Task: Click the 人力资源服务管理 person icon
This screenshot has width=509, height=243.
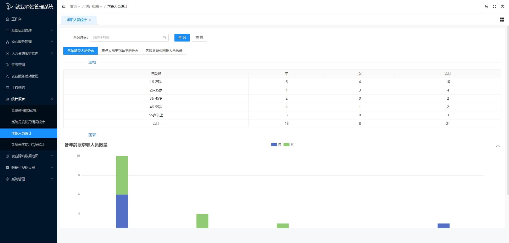Action: (7, 53)
